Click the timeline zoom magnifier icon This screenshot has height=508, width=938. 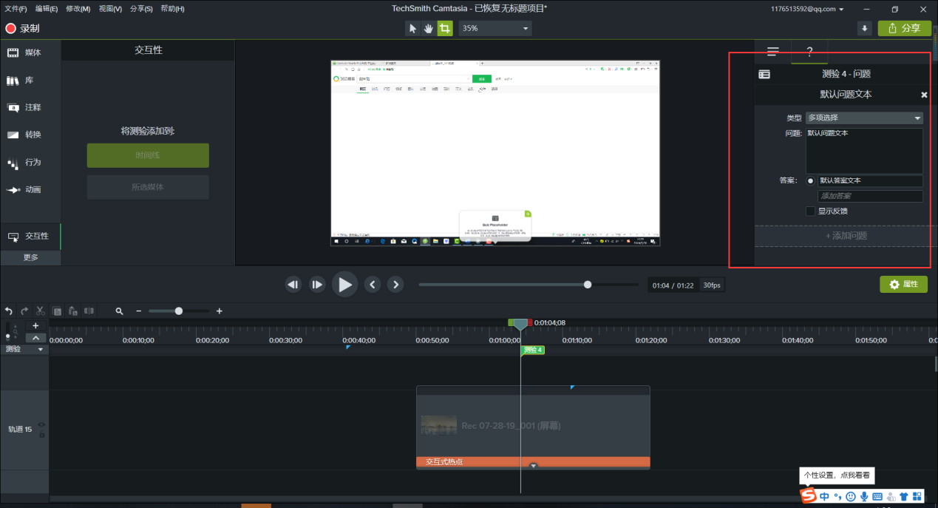(119, 311)
